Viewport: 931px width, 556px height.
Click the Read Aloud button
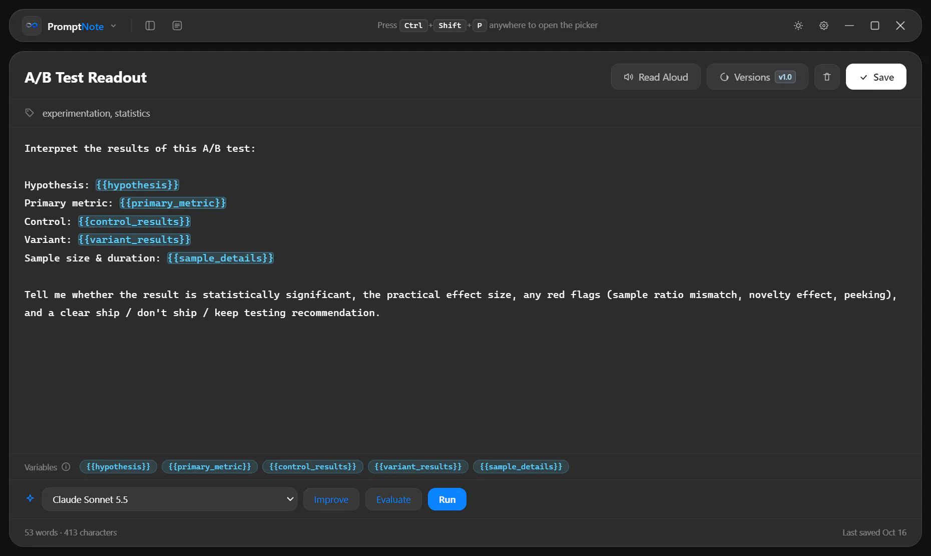(656, 77)
